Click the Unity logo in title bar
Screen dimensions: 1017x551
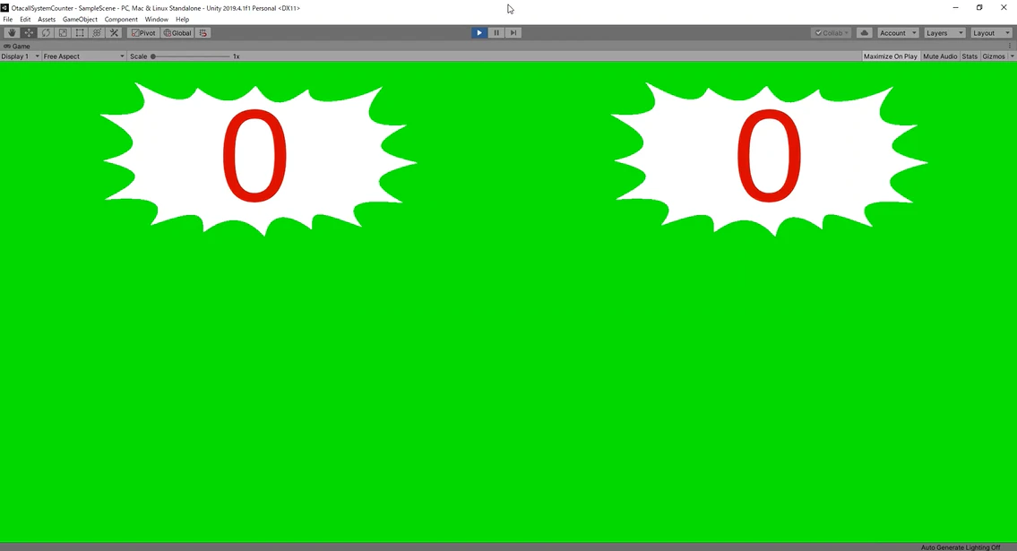(x=4, y=8)
